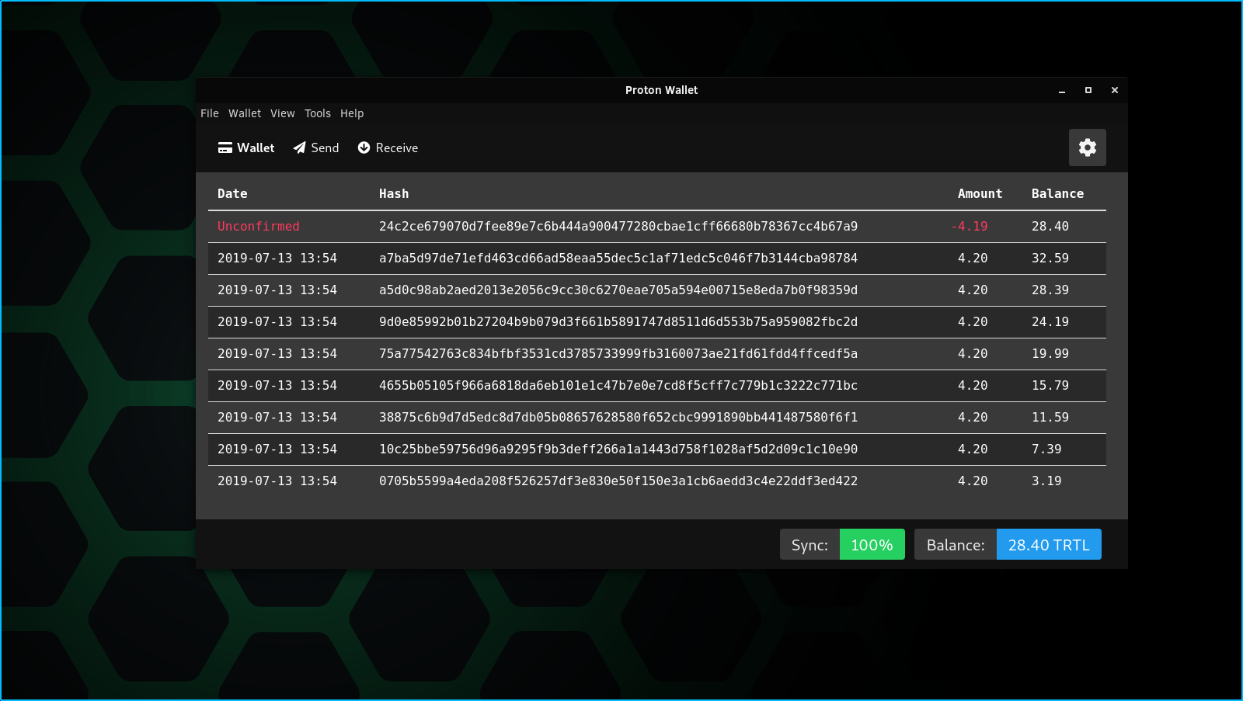Open the Tools menu
Image resolution: width=1243 pixels, height=701 pixels.
[x=318, y=113]
